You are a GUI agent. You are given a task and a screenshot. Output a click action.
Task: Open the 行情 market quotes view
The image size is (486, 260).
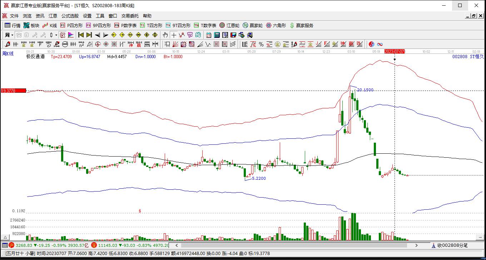click(13, 25)
